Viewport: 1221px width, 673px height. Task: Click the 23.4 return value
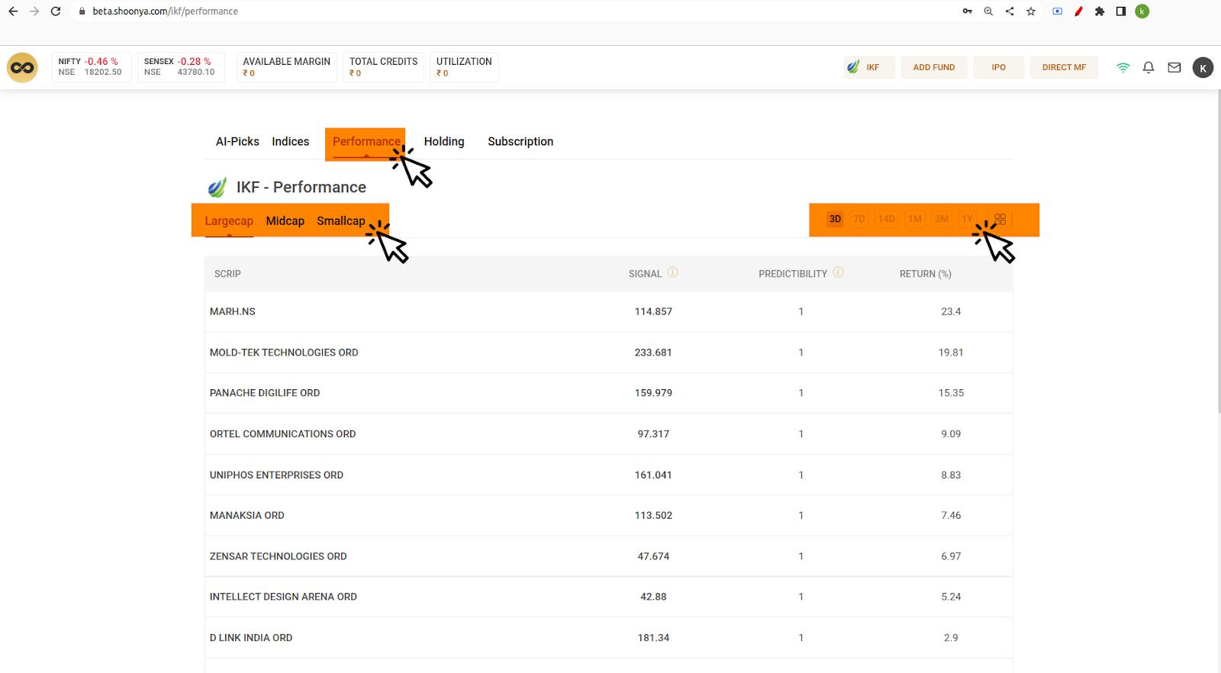(x=951, y=311)
